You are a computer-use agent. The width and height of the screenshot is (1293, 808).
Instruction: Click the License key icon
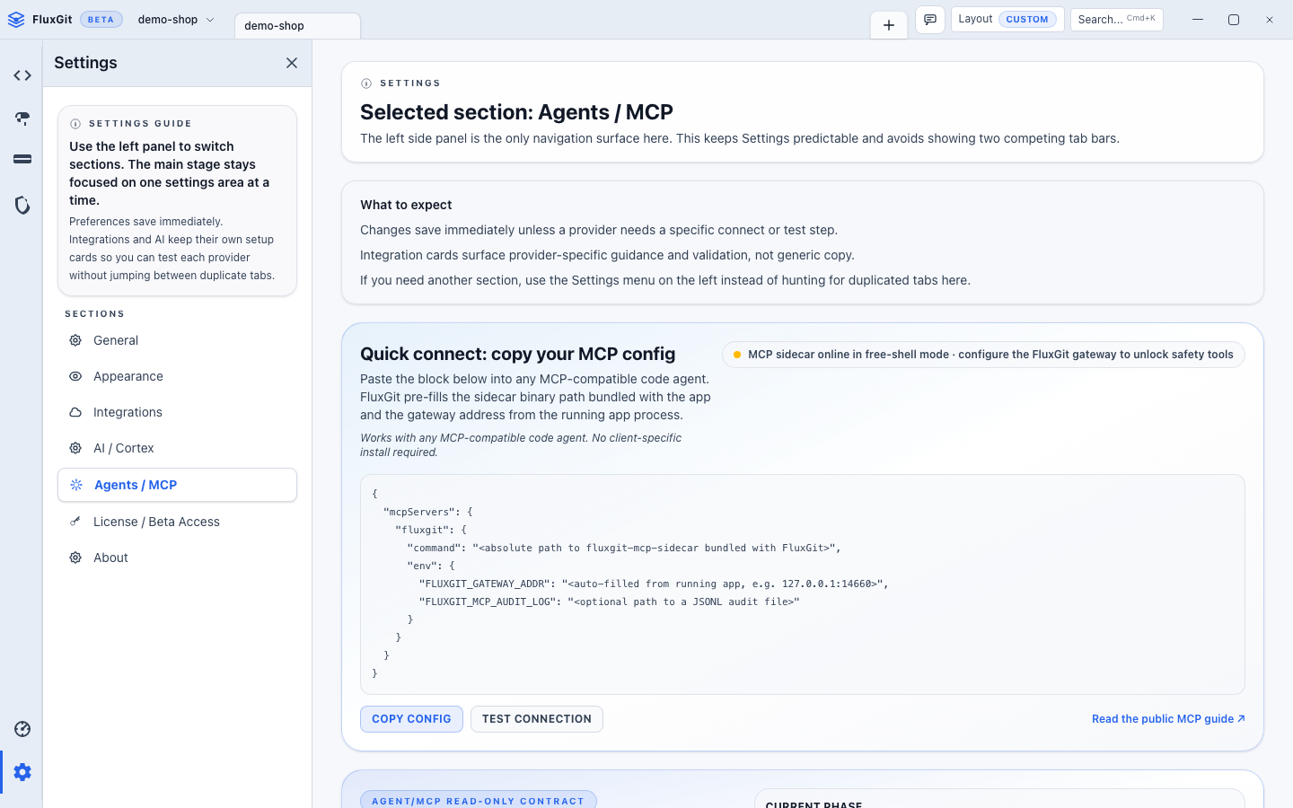[75, 522]
